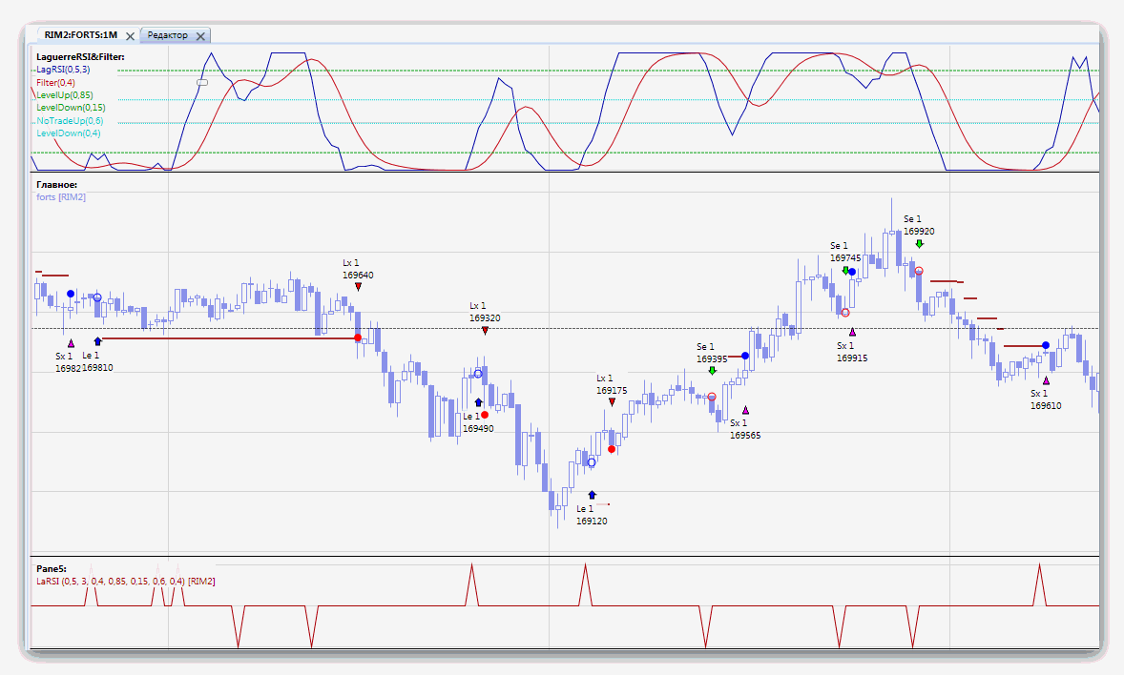Select the LagRSI(0,5,3) legend entry
Viewport: 1124px width, 675px height.
(x=63, y=70)
